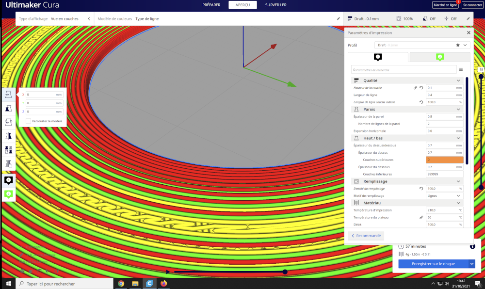Click the infill 100% icon in top bar
Viewport: 485px width, 289px height.
[x=399, y=18]
